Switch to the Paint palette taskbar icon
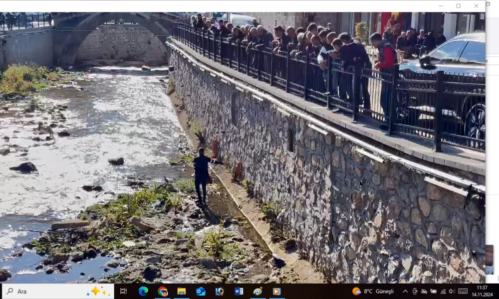Screen dimensions: 499x299 click(258, 292)
